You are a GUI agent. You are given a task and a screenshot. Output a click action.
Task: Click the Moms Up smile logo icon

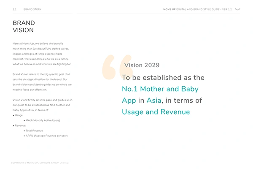237,9
